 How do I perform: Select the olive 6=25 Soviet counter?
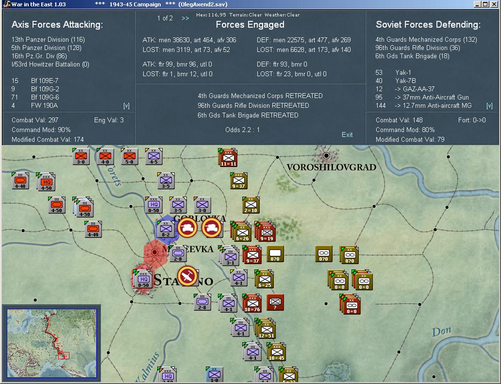click(x=264, y=279)
